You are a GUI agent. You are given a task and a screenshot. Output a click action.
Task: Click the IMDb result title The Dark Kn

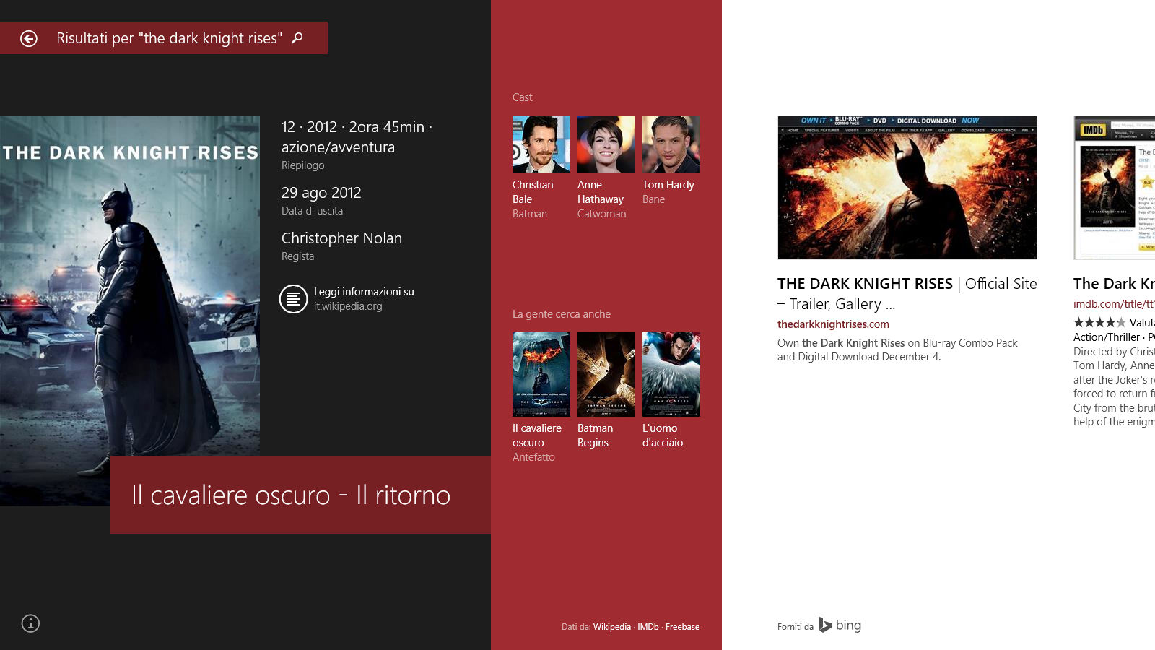(1114, 284)
